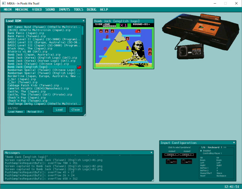242x189 pixels.
Task: Select 'Chack'n Pop (Taiwan).zip'
Action: (x=44, y=101)
